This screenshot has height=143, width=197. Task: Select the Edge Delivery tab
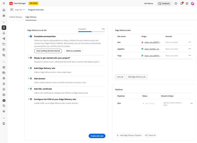tap(31, 17)
